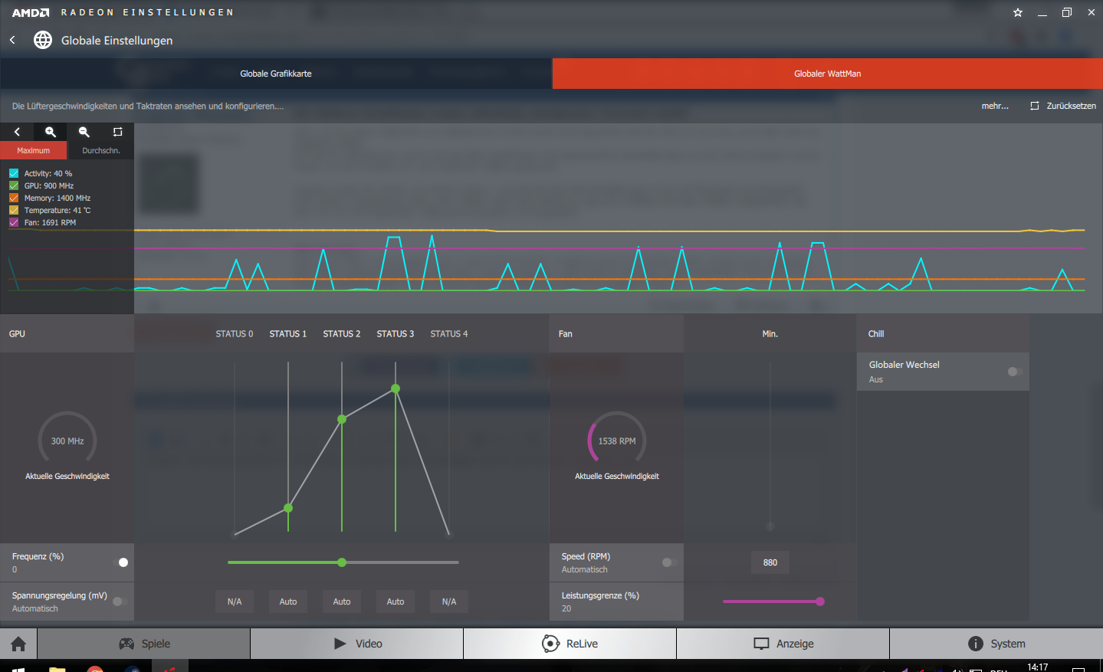Click the STATUS 1 column header
This screenshot has height=672, width=1103.
pos(288,334)
